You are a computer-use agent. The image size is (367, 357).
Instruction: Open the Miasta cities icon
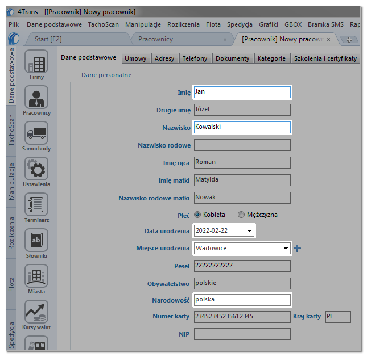(x=36, y=276)
